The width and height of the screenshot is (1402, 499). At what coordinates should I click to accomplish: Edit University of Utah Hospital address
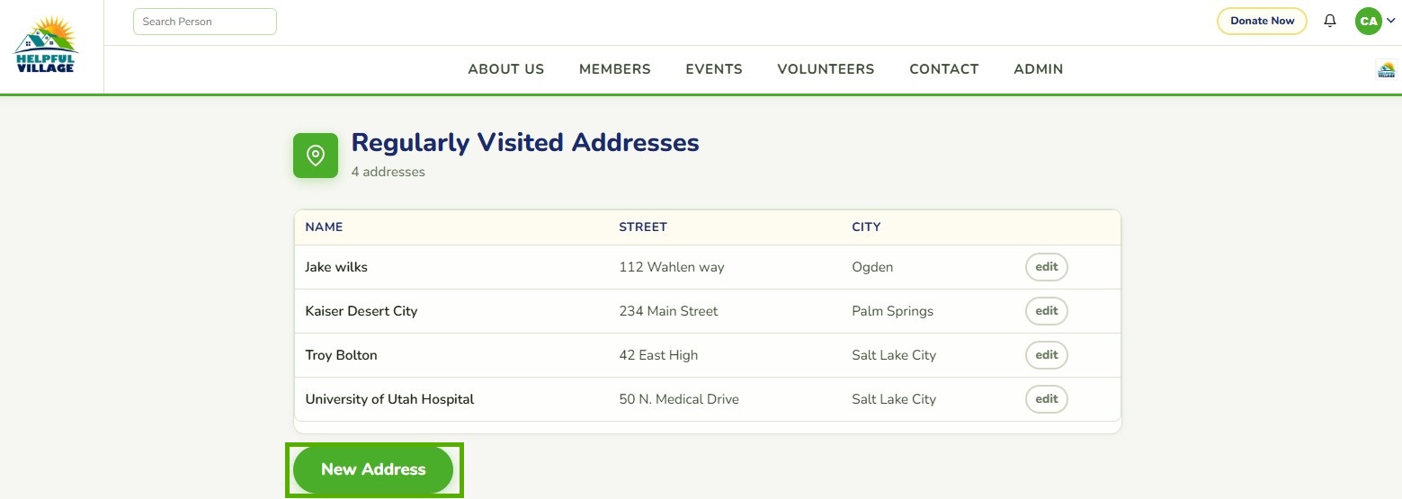[x=1047, y=399]
